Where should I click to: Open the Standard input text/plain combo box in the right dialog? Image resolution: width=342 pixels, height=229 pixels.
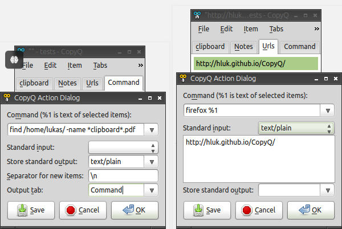pos(296,128)
